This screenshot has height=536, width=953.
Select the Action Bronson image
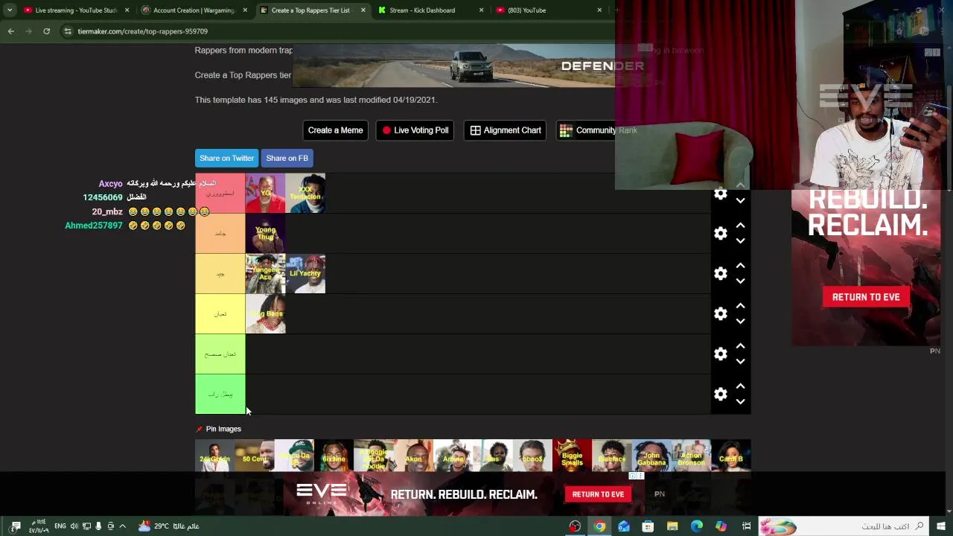coord(691,456)
